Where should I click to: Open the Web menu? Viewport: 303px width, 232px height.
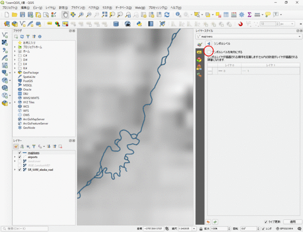(x=140, y=8)
